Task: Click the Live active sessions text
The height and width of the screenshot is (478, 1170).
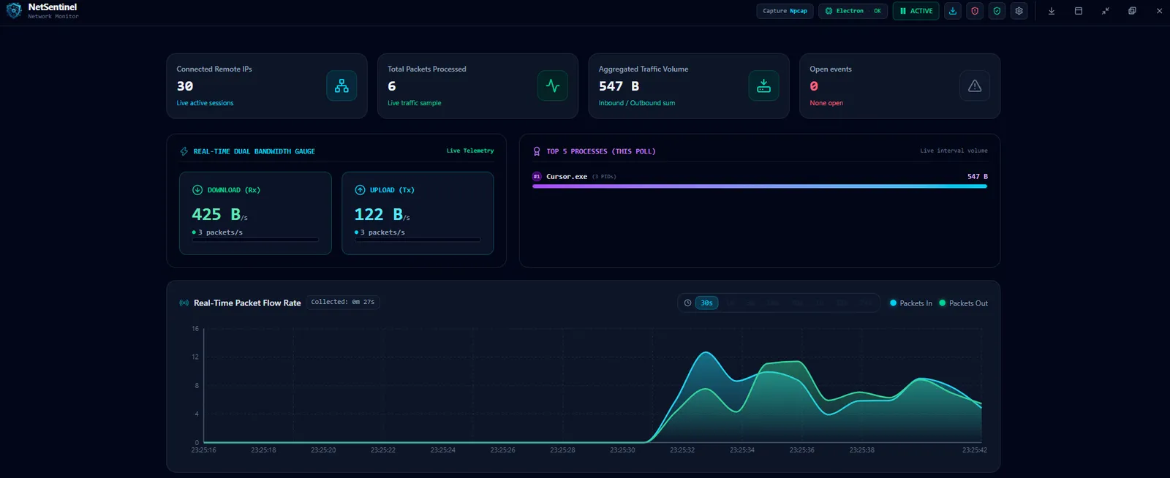Action: coord(205,103)
